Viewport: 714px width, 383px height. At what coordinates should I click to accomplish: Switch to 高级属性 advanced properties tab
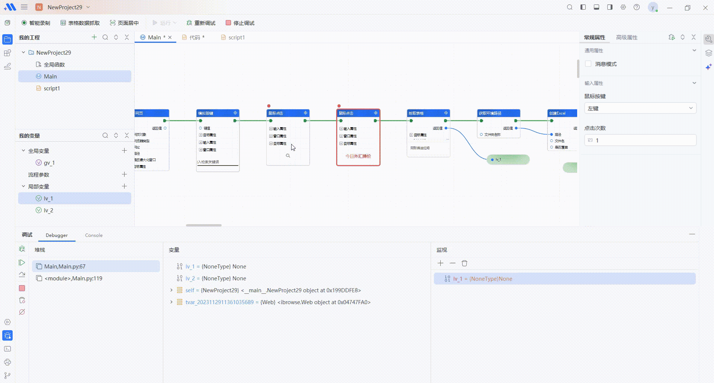[x=626, y=38]
